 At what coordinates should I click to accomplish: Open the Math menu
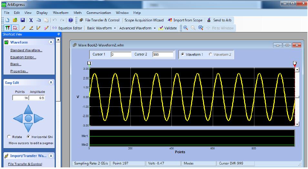[x=77, y=13]
